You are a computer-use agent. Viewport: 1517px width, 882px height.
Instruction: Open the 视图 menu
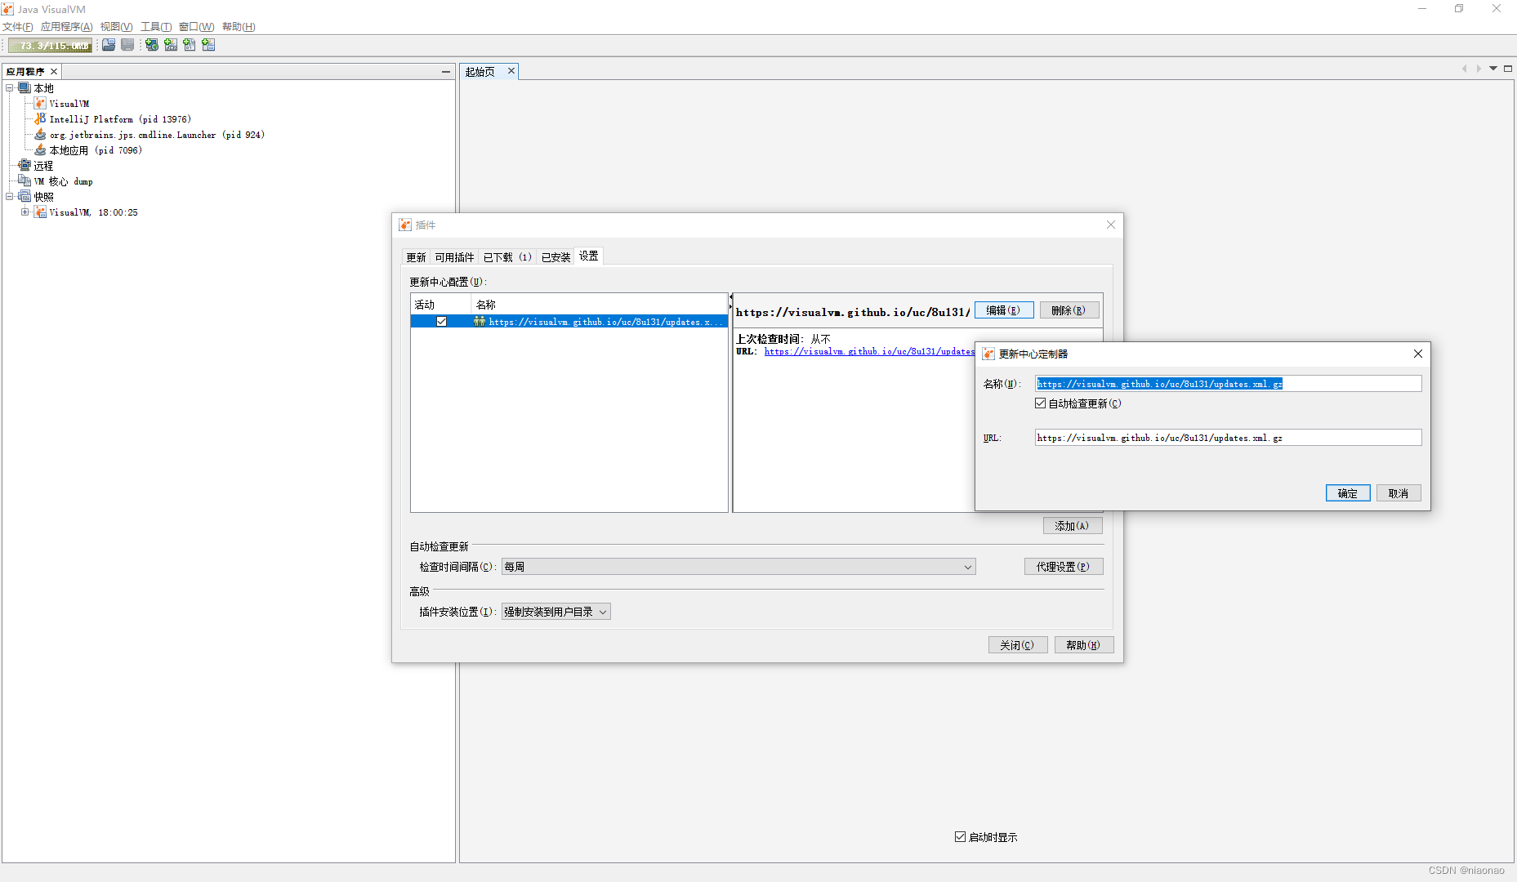[x=116, y=27]
